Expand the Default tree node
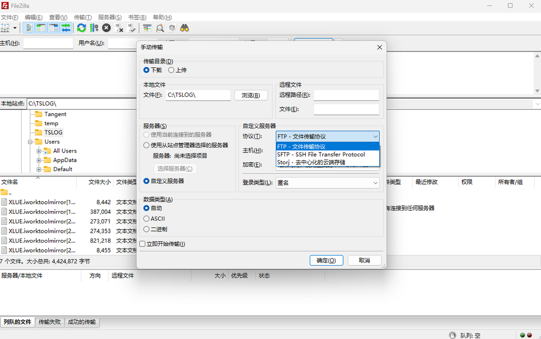This screenshot has height=339, width=541. click(x=39, y=169)
